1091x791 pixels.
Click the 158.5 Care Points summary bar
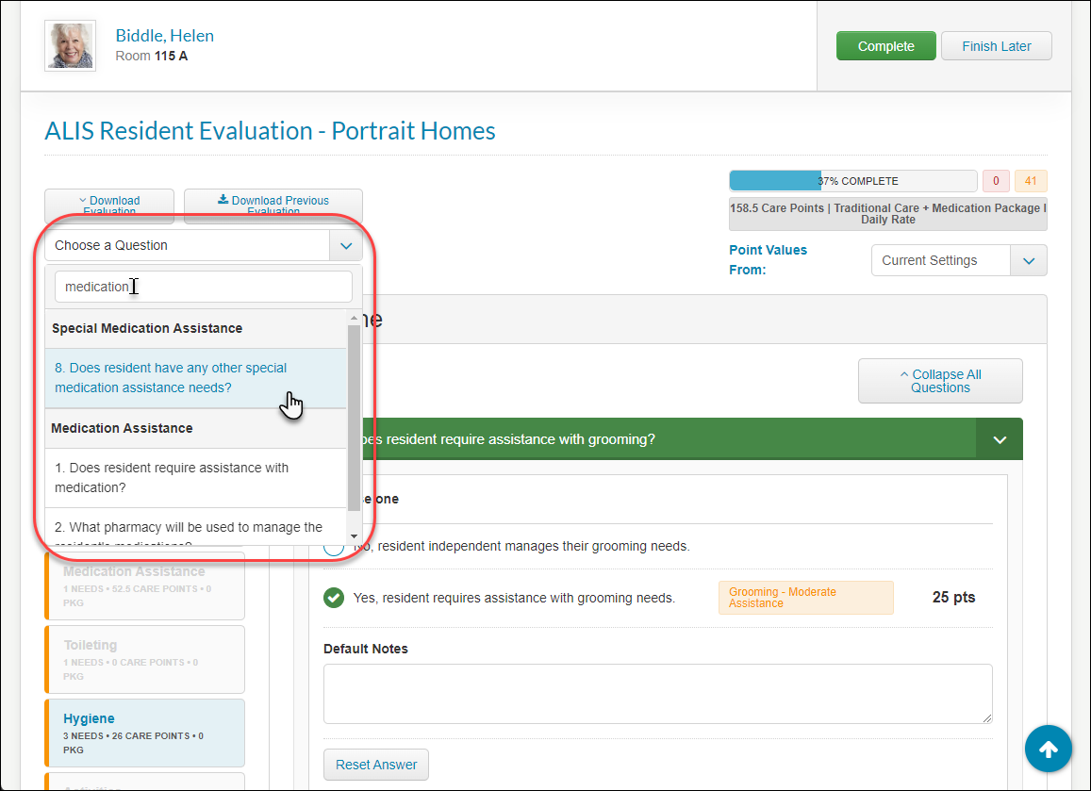(888, 214)
